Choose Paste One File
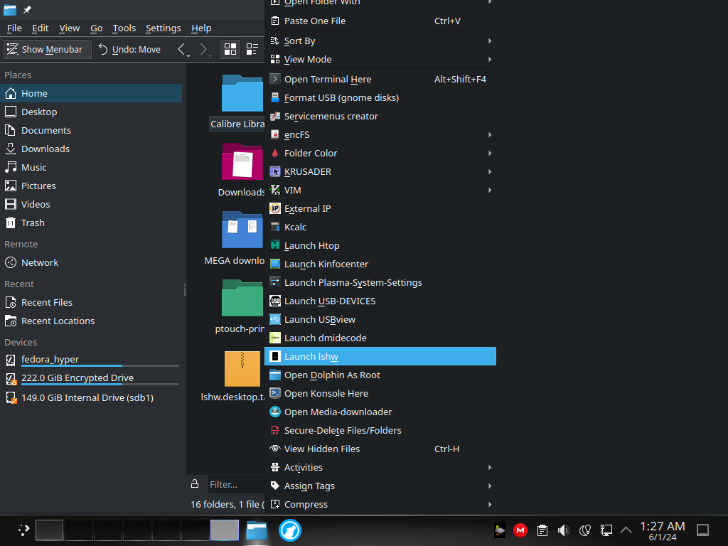 (x=380, y=21)
